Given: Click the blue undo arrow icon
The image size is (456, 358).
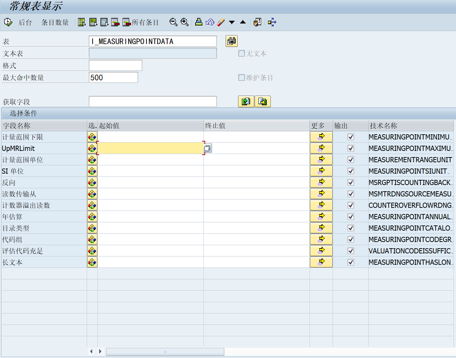Looking at the screenshot, I should 210,22.
